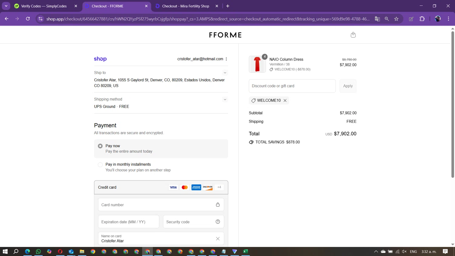Select Pay in monthly installments
455x256 pixels.
[161, 167]
